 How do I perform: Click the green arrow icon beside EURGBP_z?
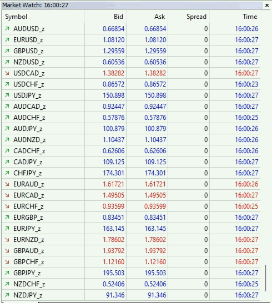click(x=7, y=218)
